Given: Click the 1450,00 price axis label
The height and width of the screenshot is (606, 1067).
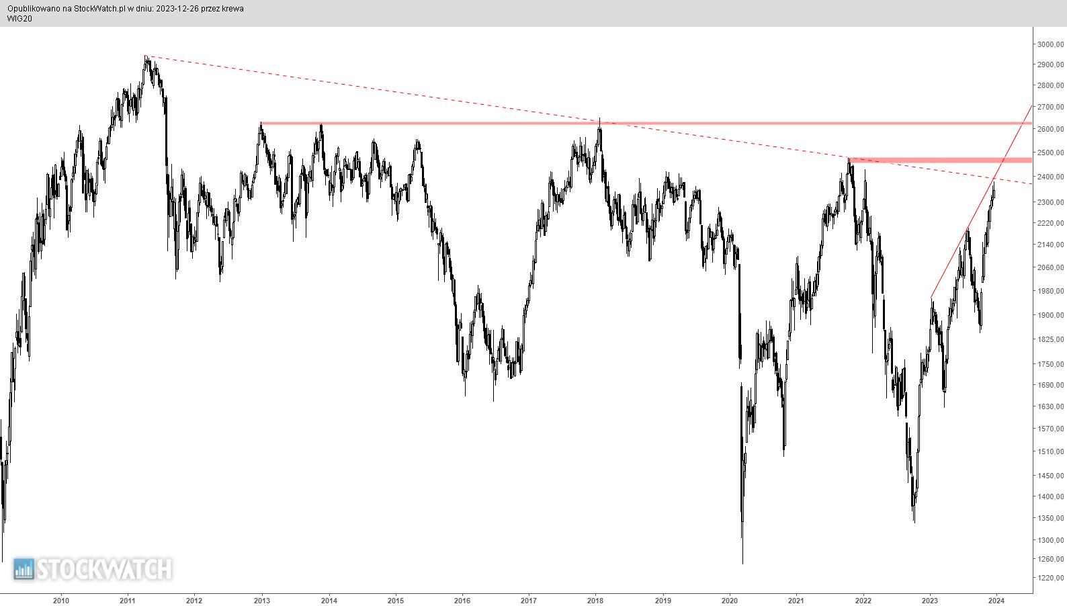Looking at the screenshot, I should pos(1050,476).
